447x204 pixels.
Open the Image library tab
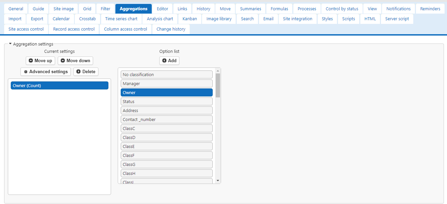pos(219,19)
